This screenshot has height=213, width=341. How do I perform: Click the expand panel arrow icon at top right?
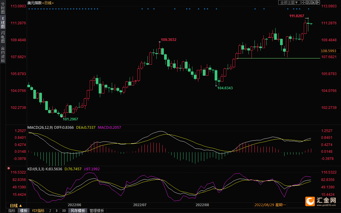pyautogui.click(x=318, y=2)
